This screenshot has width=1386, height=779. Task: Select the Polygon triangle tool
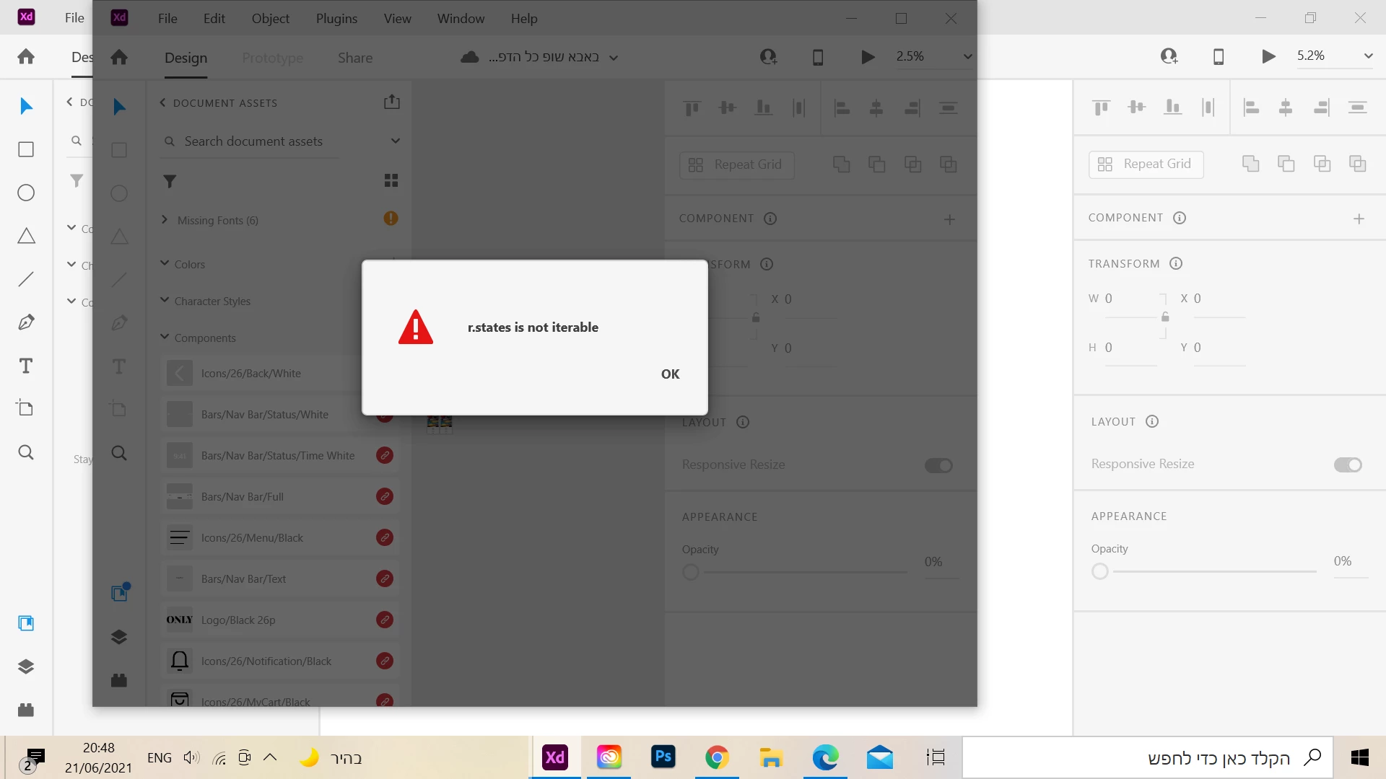click(26, 236)
